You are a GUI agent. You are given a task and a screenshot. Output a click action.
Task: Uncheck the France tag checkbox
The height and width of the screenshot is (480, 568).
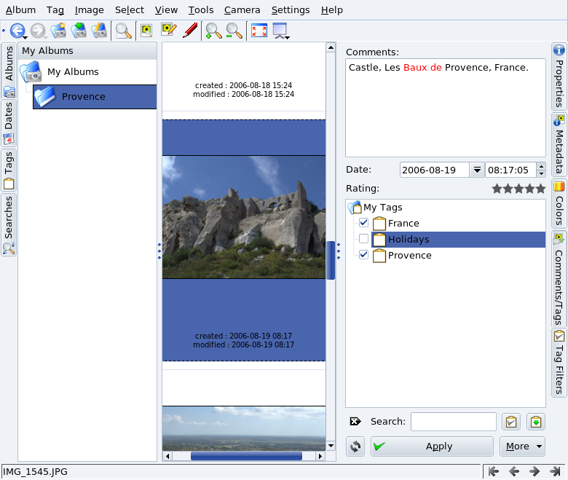coord(364,223)
